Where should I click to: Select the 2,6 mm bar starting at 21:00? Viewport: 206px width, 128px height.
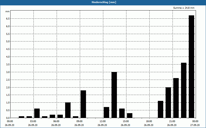pos(176,98)
